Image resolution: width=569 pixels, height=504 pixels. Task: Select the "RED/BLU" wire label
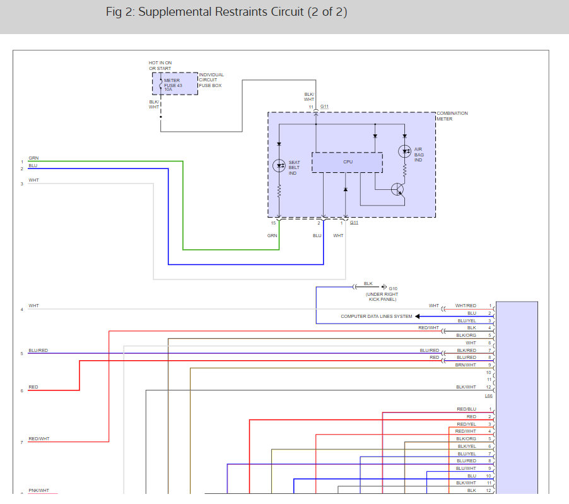tap(466, 409)
